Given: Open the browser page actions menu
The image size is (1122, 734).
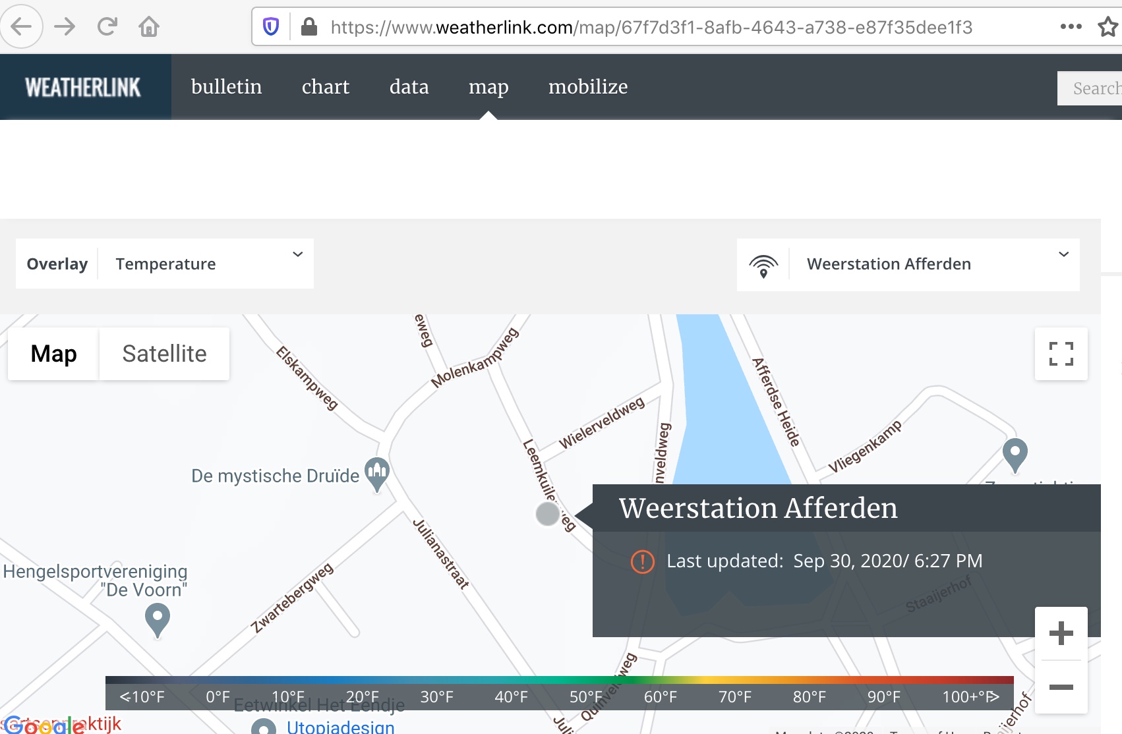Looking at the screenshot, I should 1071,27.
